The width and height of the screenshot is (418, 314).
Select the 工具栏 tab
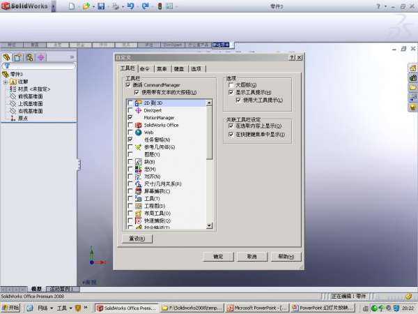click(x=127, y=68)
